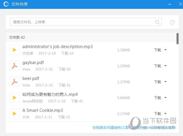Image resolution: width=183 pixels, height=136 pixels.
Task: Click play icon for administrator's job description.mp3
Action: (14, 50)
